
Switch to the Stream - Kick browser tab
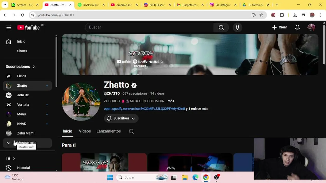[x=25, y=5]
